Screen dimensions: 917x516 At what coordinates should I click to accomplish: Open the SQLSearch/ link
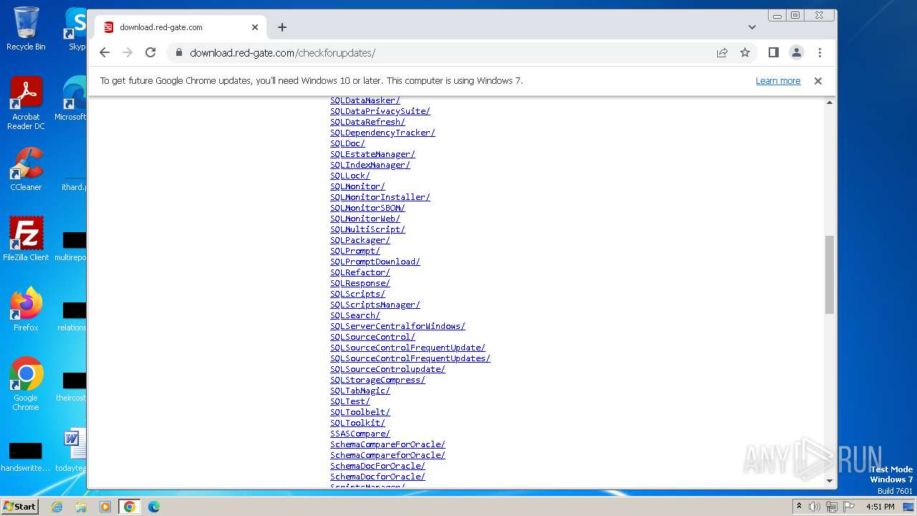point(355,315)
